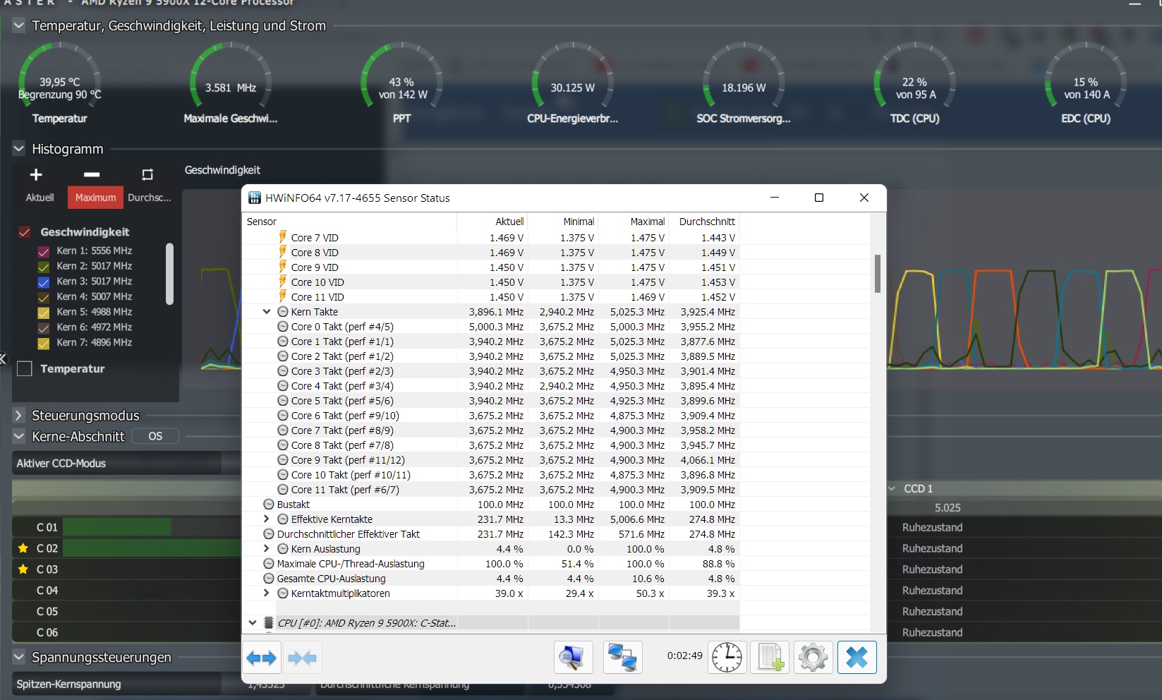This screenshot has height=700, width=1162.
Task: Click the blue expand-columns arrows in HWiNFO toolbar
Action: tap(262, 658)
